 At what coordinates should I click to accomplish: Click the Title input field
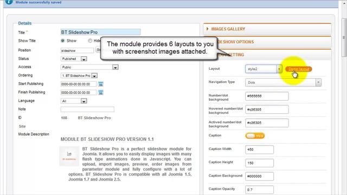(x=100, y=32)
